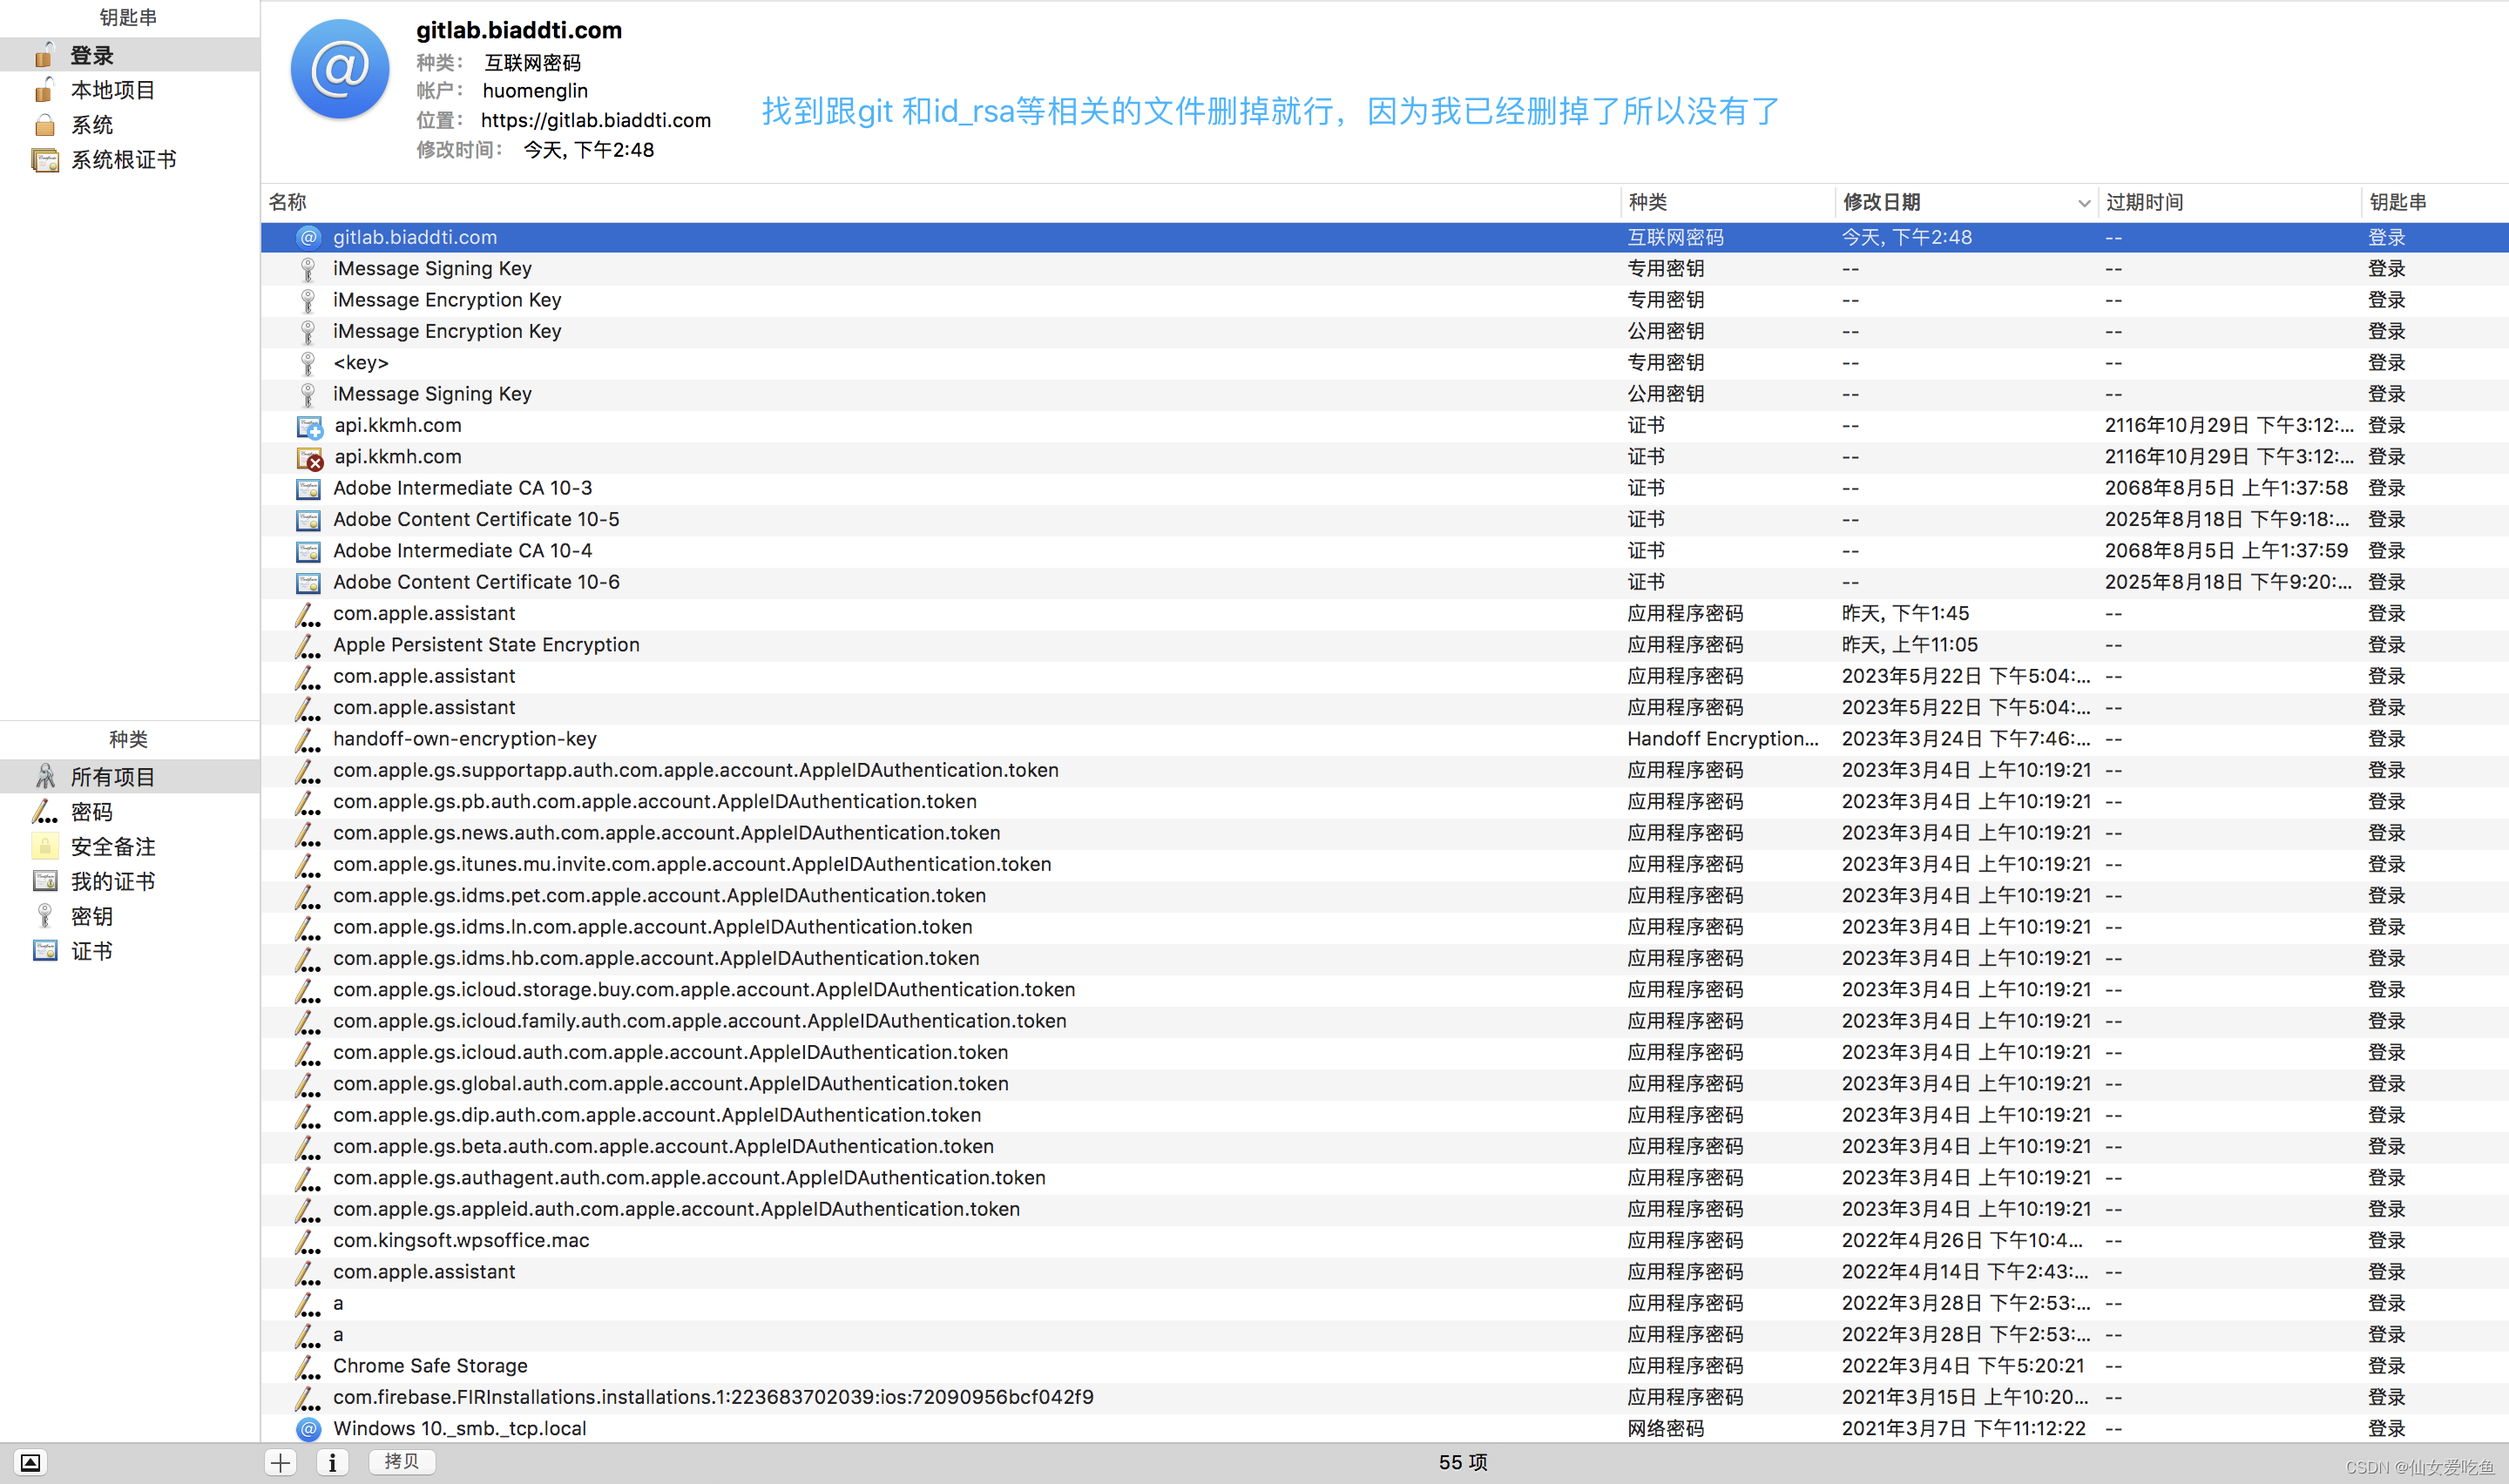This screenshot has height=1484, width=2509.
Task: Click the 证书 certificate icon in sidebar
Action: pyautogui.click(x=45, y=951)
